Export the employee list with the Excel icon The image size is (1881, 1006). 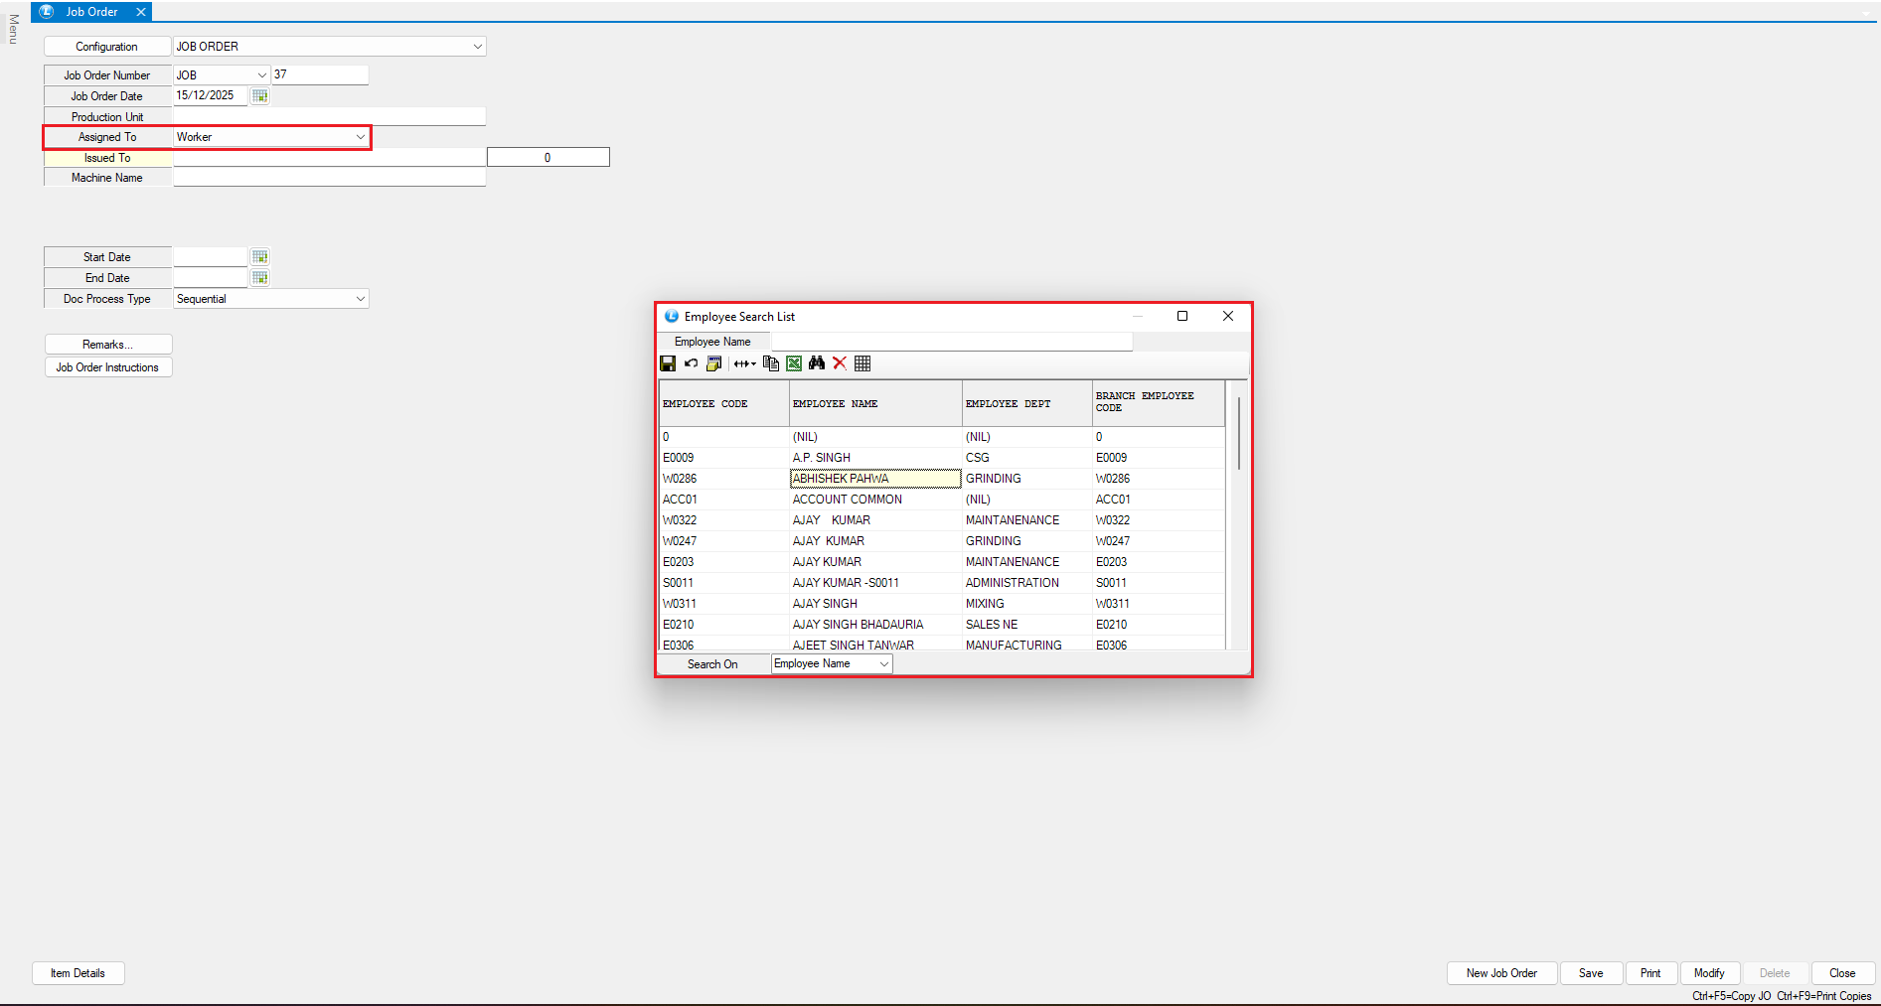[x=794, y=363]
